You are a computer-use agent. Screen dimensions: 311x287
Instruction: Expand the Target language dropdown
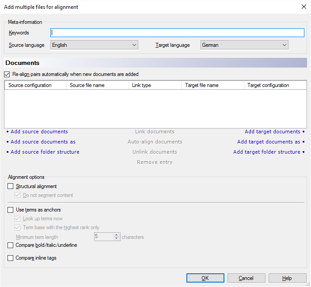[244, 45]
